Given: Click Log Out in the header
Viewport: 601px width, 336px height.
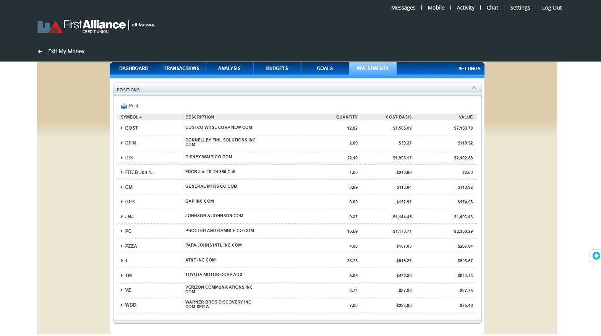Looking at the screenshot, I should (x=552, y=8).
